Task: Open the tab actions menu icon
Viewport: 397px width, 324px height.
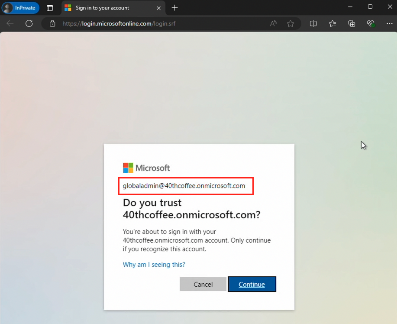Action: [x=50, y=8]
